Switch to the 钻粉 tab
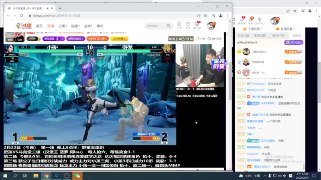 click(x=297, y=36)
